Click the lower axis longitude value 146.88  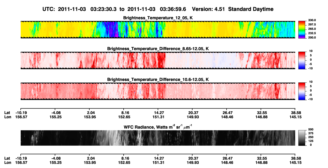[x=261, y=163]
